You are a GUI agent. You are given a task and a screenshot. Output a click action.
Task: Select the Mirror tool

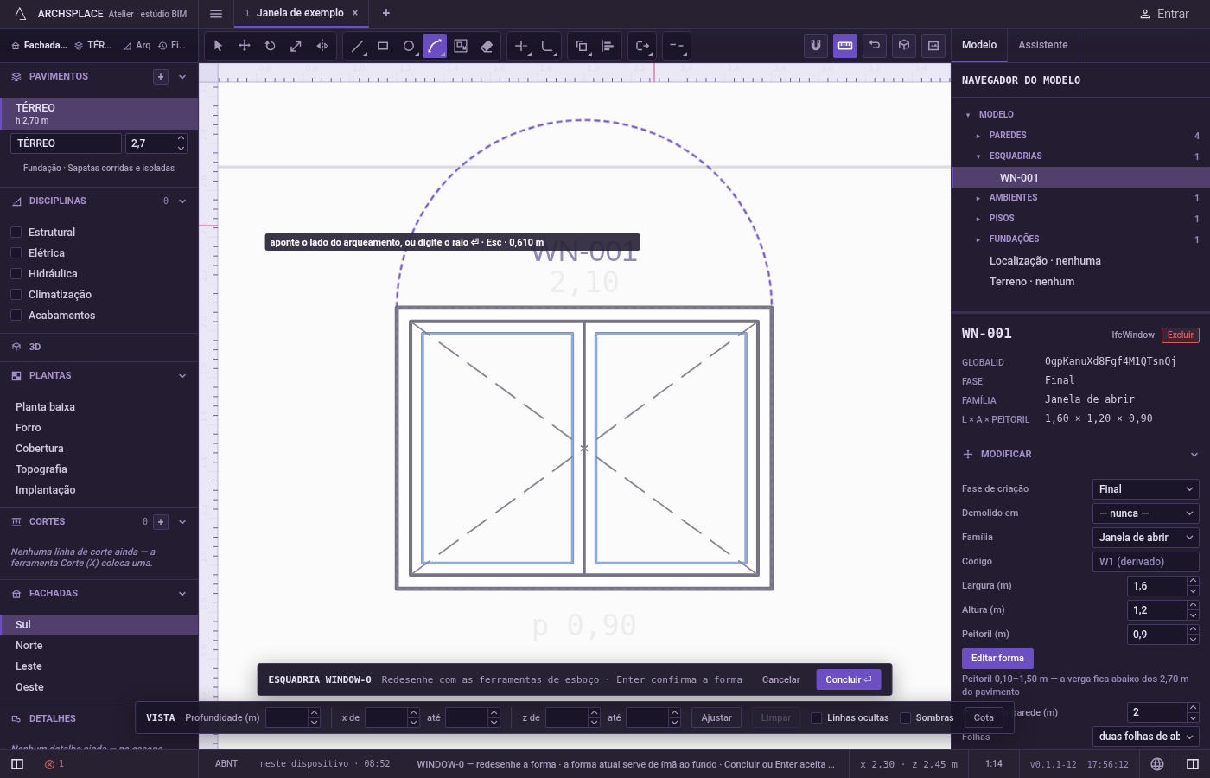pyautogui.click(x=322, y=46)
